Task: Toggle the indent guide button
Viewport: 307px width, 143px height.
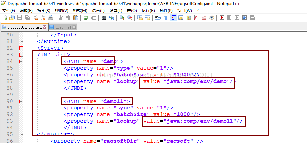Action: (x=173, y=18)
